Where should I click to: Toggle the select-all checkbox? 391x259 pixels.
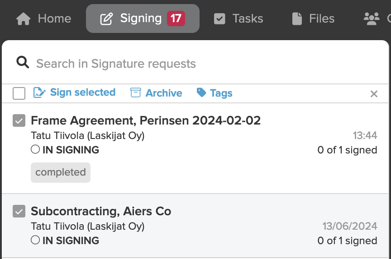[19, 93]
